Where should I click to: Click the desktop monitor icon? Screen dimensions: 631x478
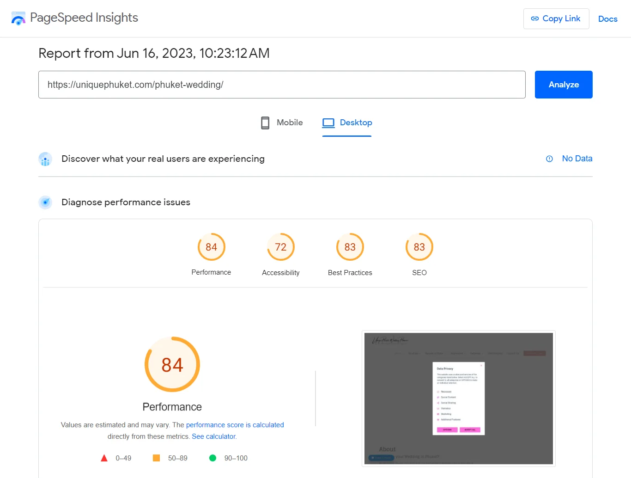[x=328, y=123]
